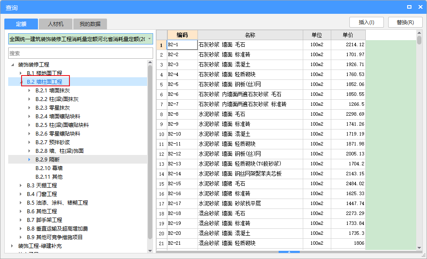The image size is (427, 259).
Task: Expand B.2.7 预拌砂浆 node
Action: [x=29, y=142]
